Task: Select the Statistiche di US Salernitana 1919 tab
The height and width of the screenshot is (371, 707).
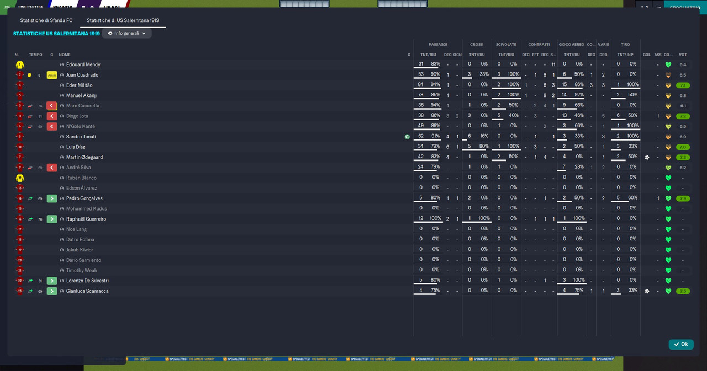Action: tap(123, 20)
